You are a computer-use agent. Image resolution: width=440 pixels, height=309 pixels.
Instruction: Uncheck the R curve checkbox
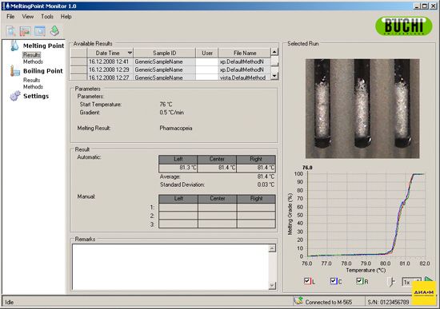pyautogui.click(x=359, y=281)
